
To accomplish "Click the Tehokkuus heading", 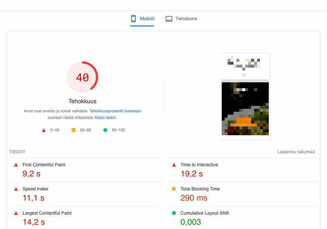I will [82, 101].
